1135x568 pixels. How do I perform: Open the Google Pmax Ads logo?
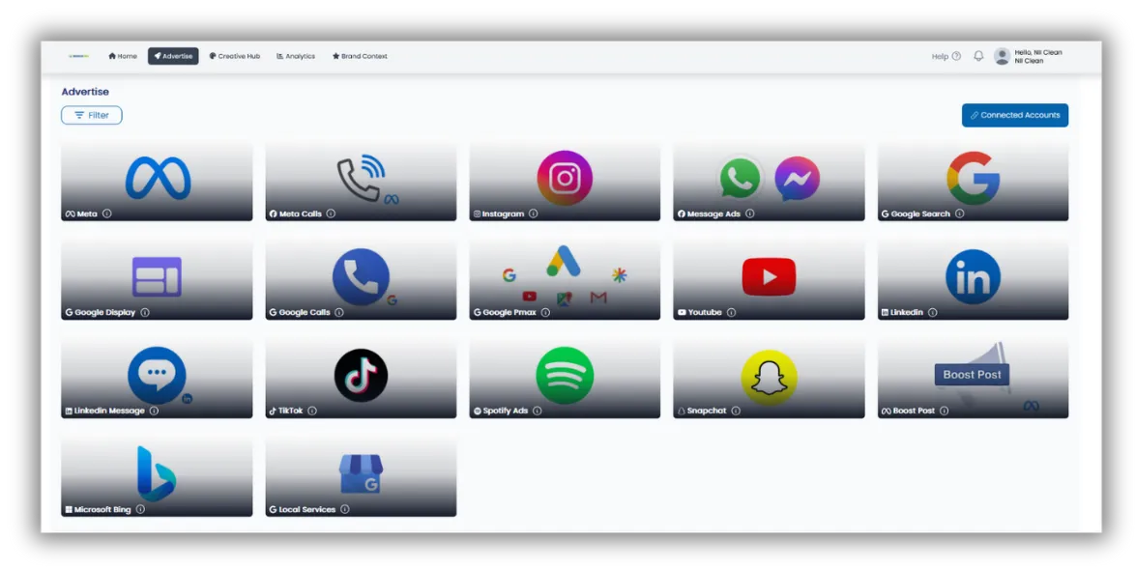coord(564,261)
